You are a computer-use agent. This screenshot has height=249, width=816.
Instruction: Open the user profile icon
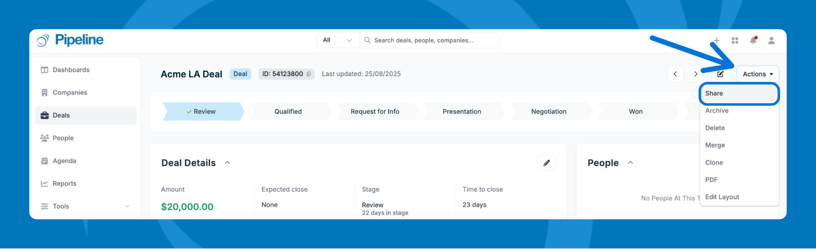771,41
